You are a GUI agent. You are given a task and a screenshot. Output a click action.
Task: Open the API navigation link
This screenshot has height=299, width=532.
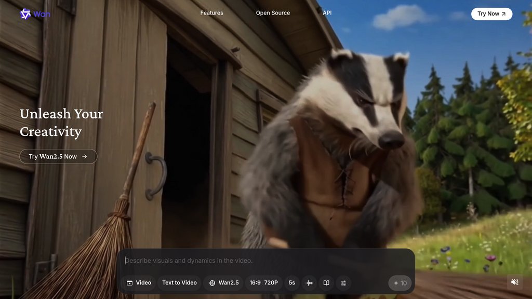point(327,13)
